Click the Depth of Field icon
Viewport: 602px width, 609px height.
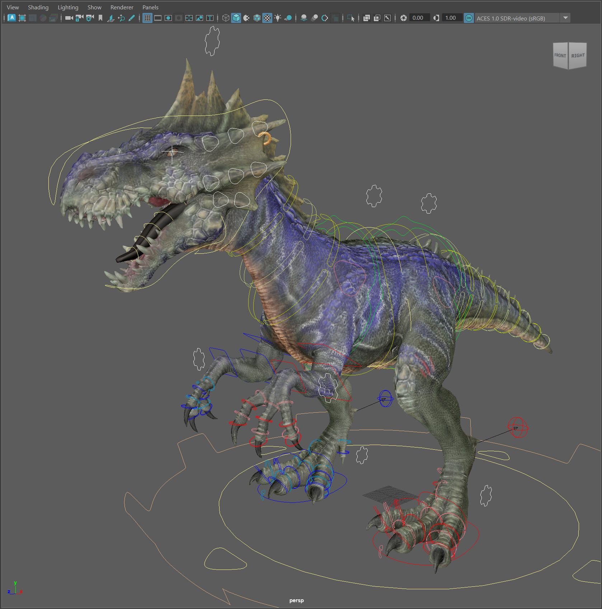tap(335, 18)
